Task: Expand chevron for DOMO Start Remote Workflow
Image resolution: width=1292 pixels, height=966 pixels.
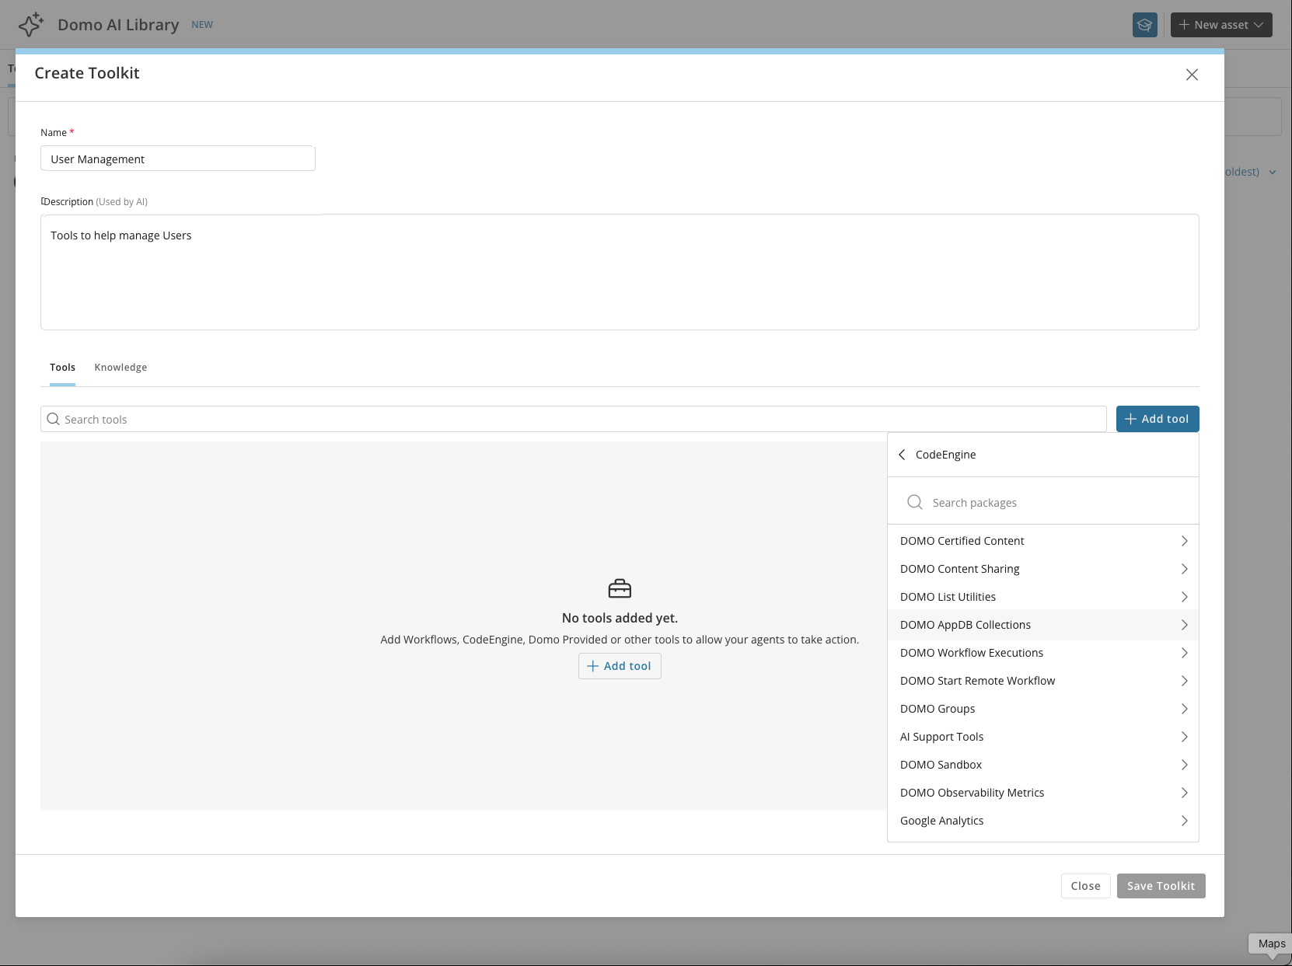Action: [1184, 681]
